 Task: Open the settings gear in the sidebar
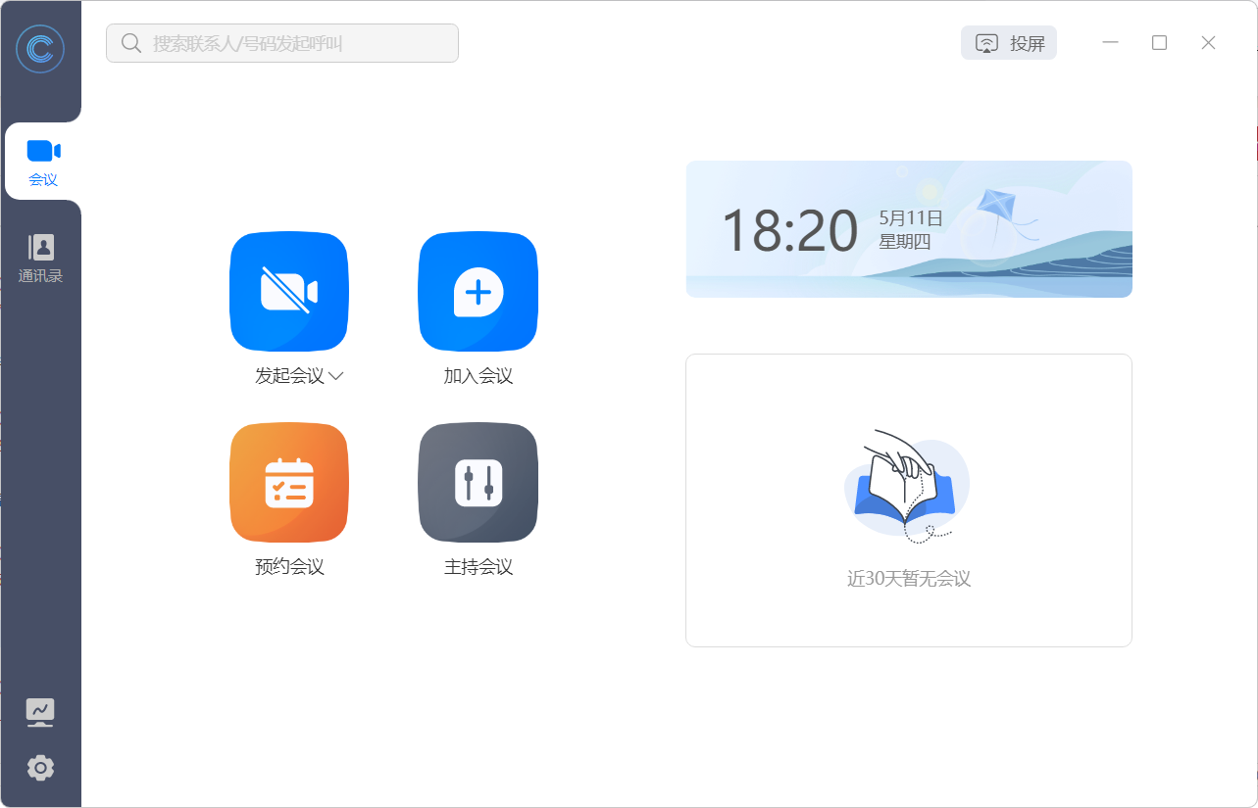pos(39,768)
